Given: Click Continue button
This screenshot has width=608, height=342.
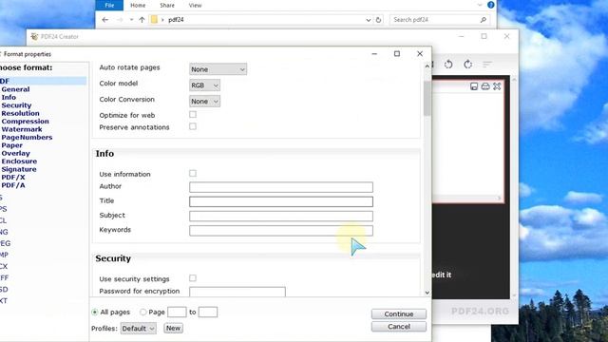Looking at the screenshot, I should [x=399, y=313].
